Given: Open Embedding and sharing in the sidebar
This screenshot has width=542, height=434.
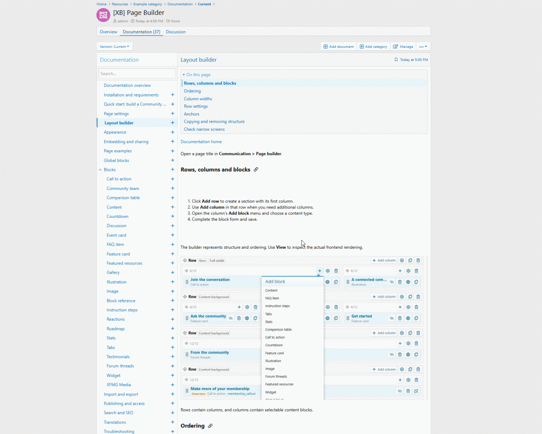Looking at the screenshot, I should coord(126,142).
